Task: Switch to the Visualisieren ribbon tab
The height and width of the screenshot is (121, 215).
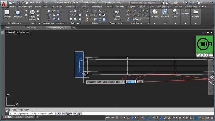Action: coord(57,7)
